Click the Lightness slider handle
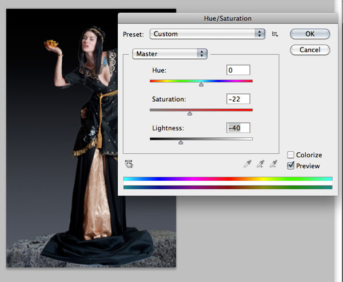This screenshot has width=343, height=282. [181, 142]
